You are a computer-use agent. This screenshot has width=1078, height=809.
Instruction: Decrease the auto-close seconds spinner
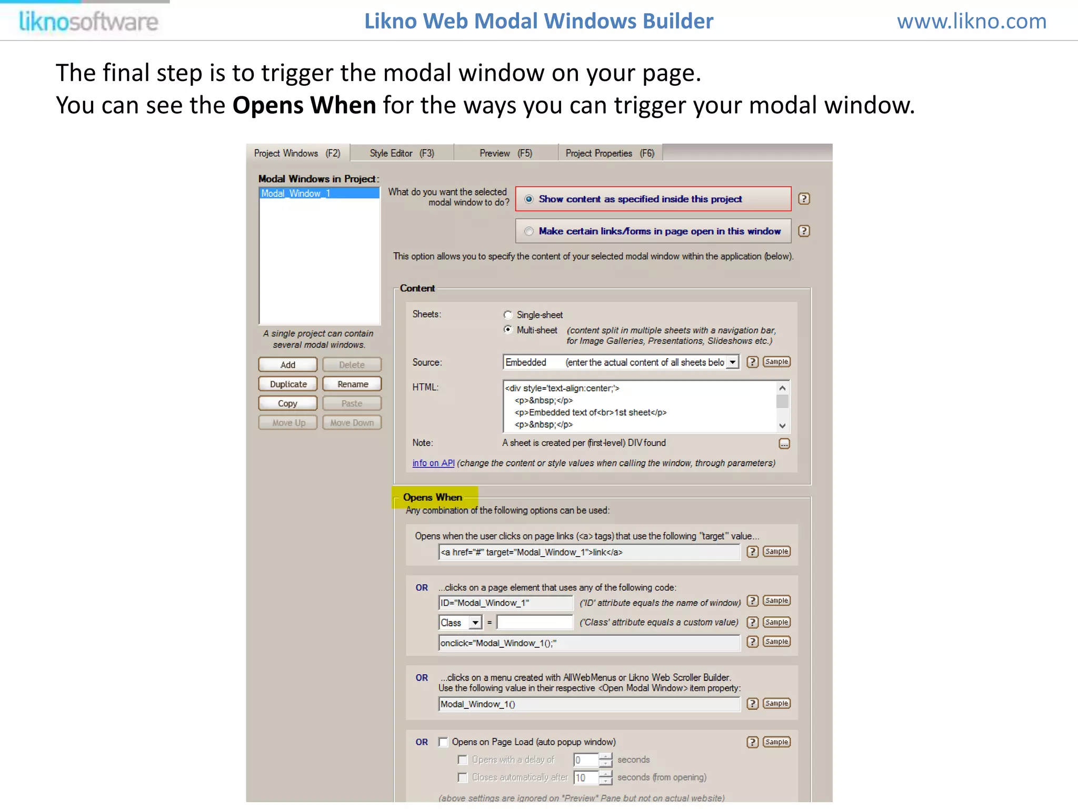point(606,781)
